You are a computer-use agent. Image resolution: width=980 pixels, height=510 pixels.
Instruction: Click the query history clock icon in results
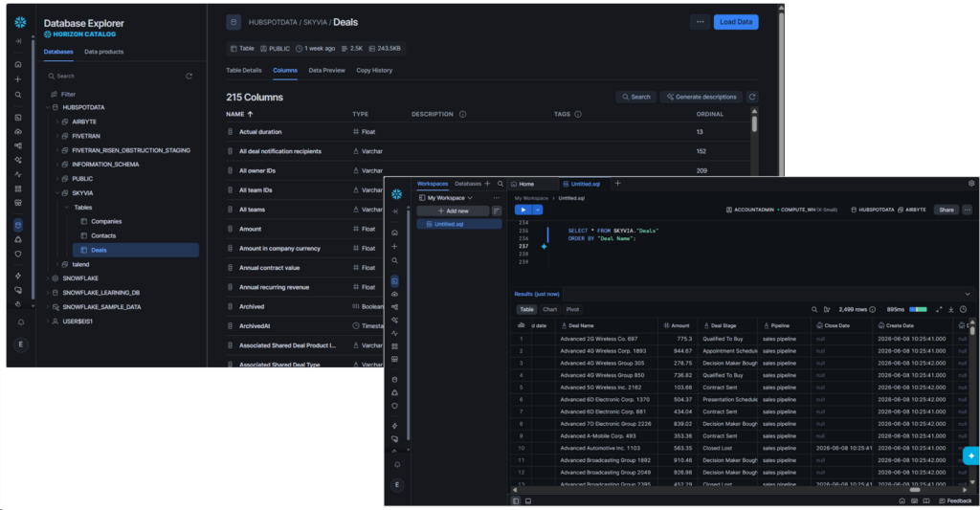coord(963,309)
